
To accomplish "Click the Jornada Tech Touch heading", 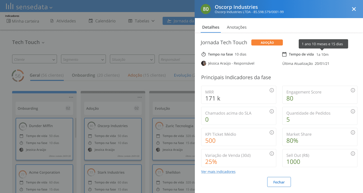I will coord(224,42).
